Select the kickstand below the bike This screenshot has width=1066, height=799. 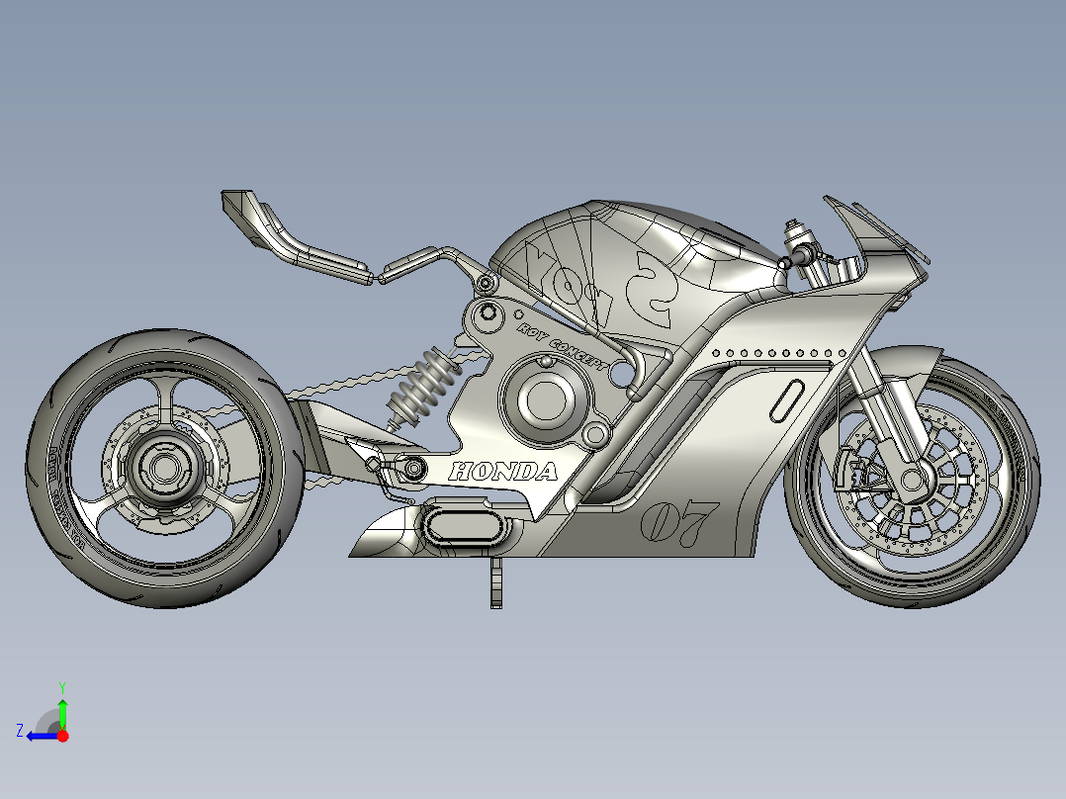coord(496,581)
